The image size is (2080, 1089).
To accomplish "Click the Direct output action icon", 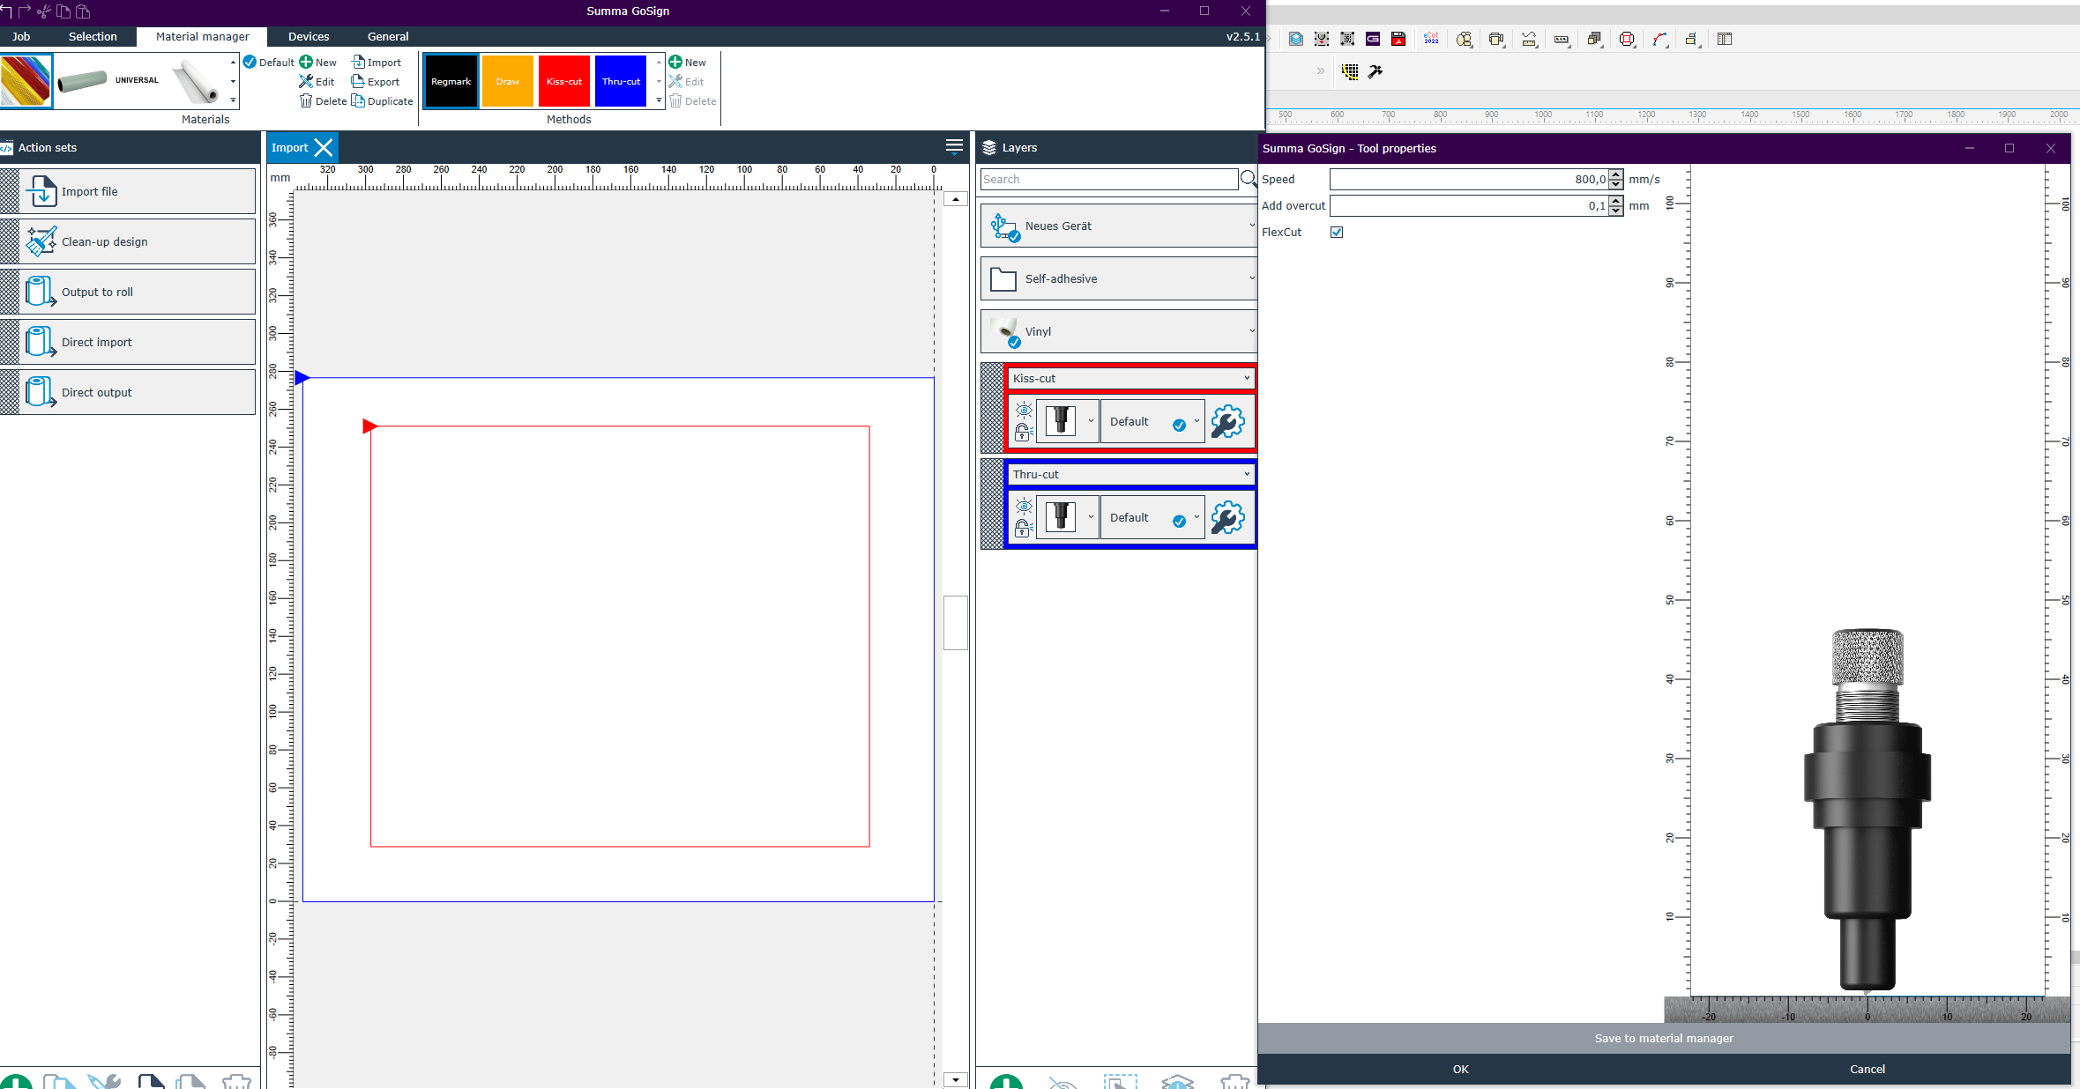I will tap(41, 392).
